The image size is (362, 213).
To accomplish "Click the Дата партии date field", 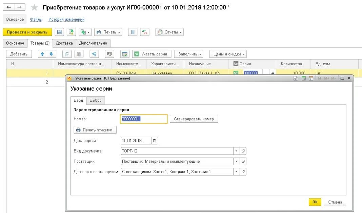I will (x=136, y=141).
